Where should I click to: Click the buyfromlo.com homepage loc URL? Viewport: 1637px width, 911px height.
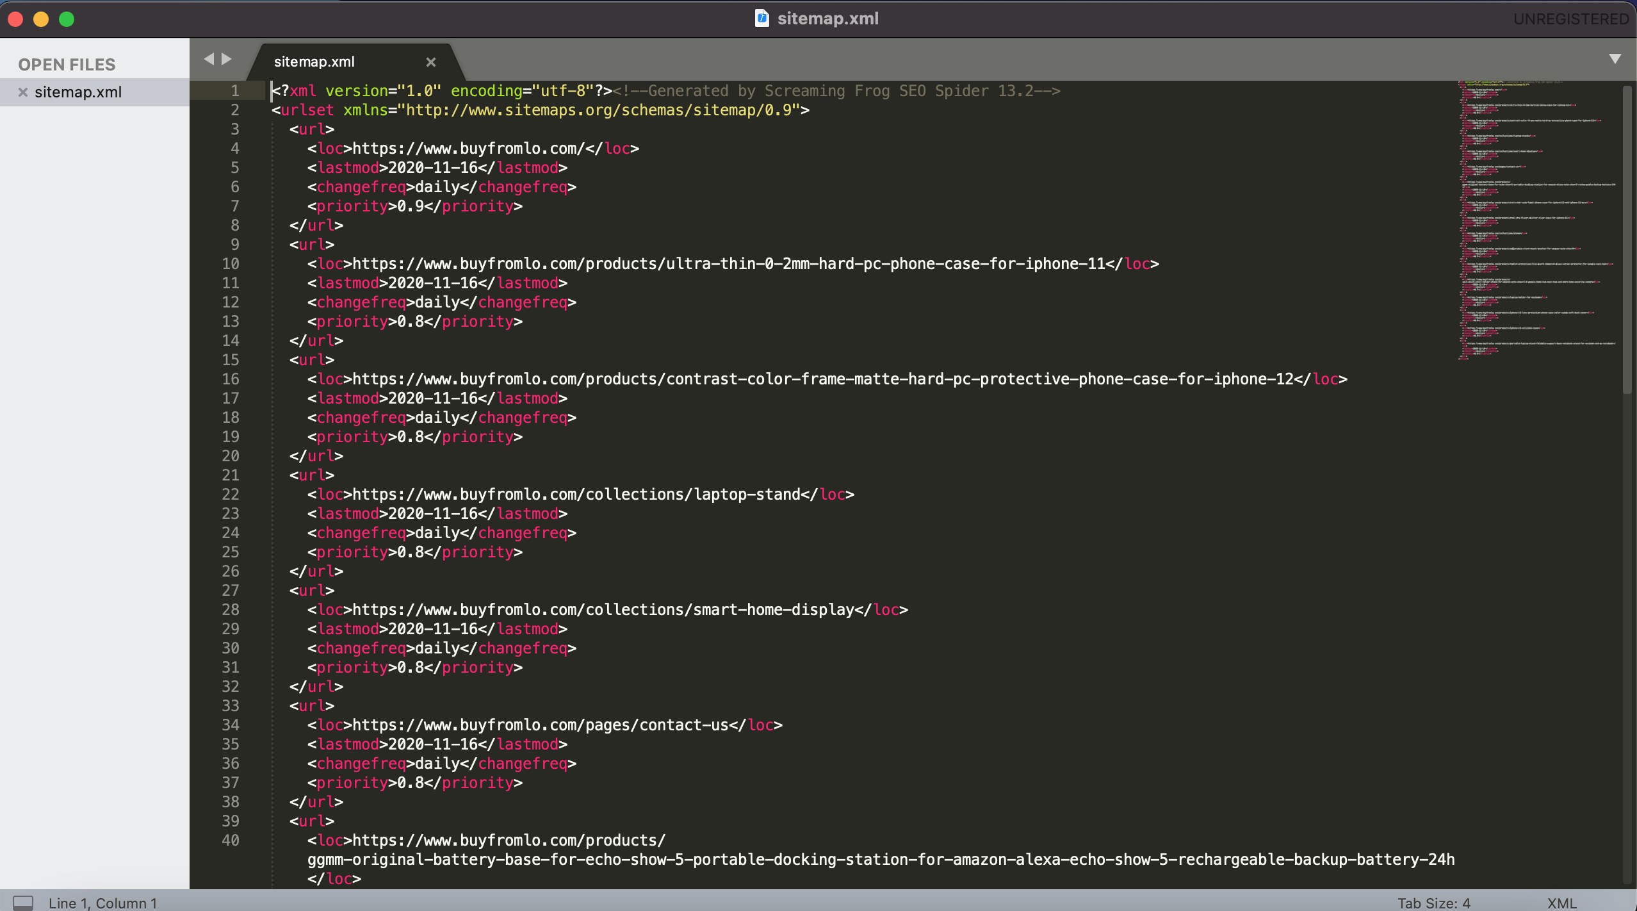point(469,149)
